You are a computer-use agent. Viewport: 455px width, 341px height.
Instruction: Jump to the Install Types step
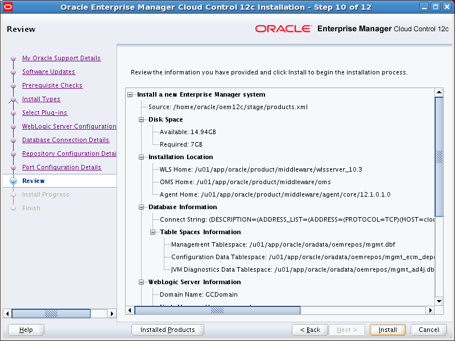click(x=41, y=99)
